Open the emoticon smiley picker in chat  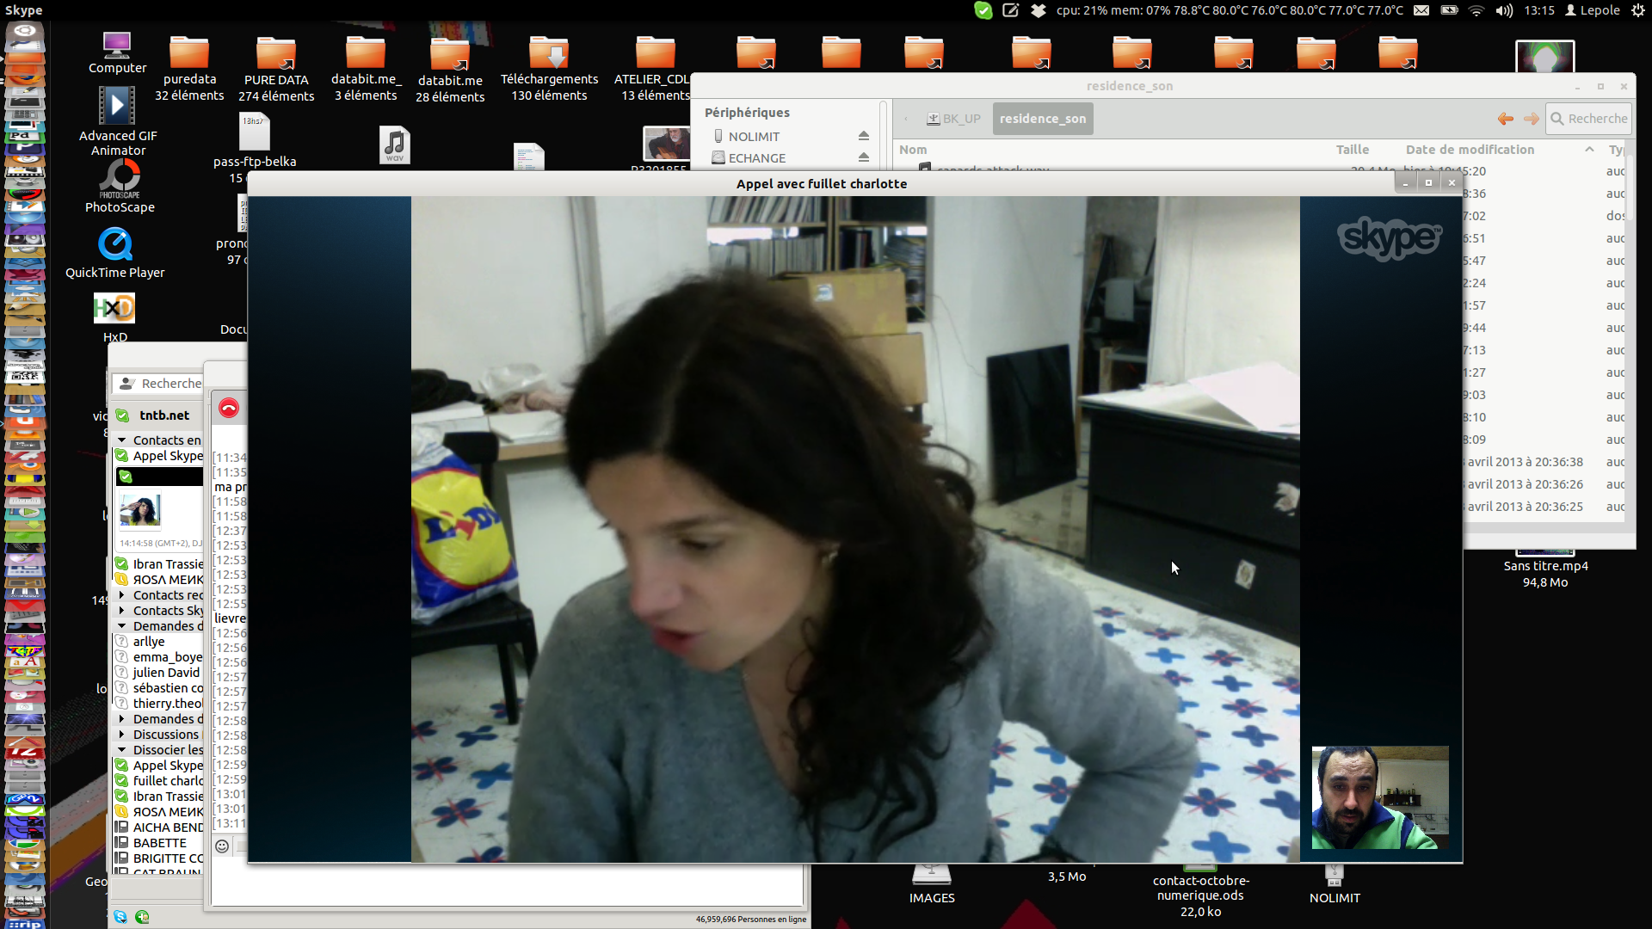[x=222, y=846]
